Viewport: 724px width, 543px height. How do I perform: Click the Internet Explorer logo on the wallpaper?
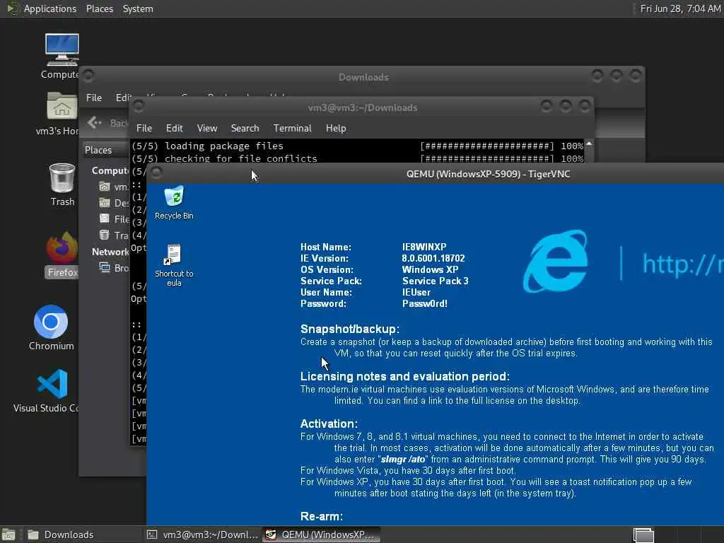[556, 262]
